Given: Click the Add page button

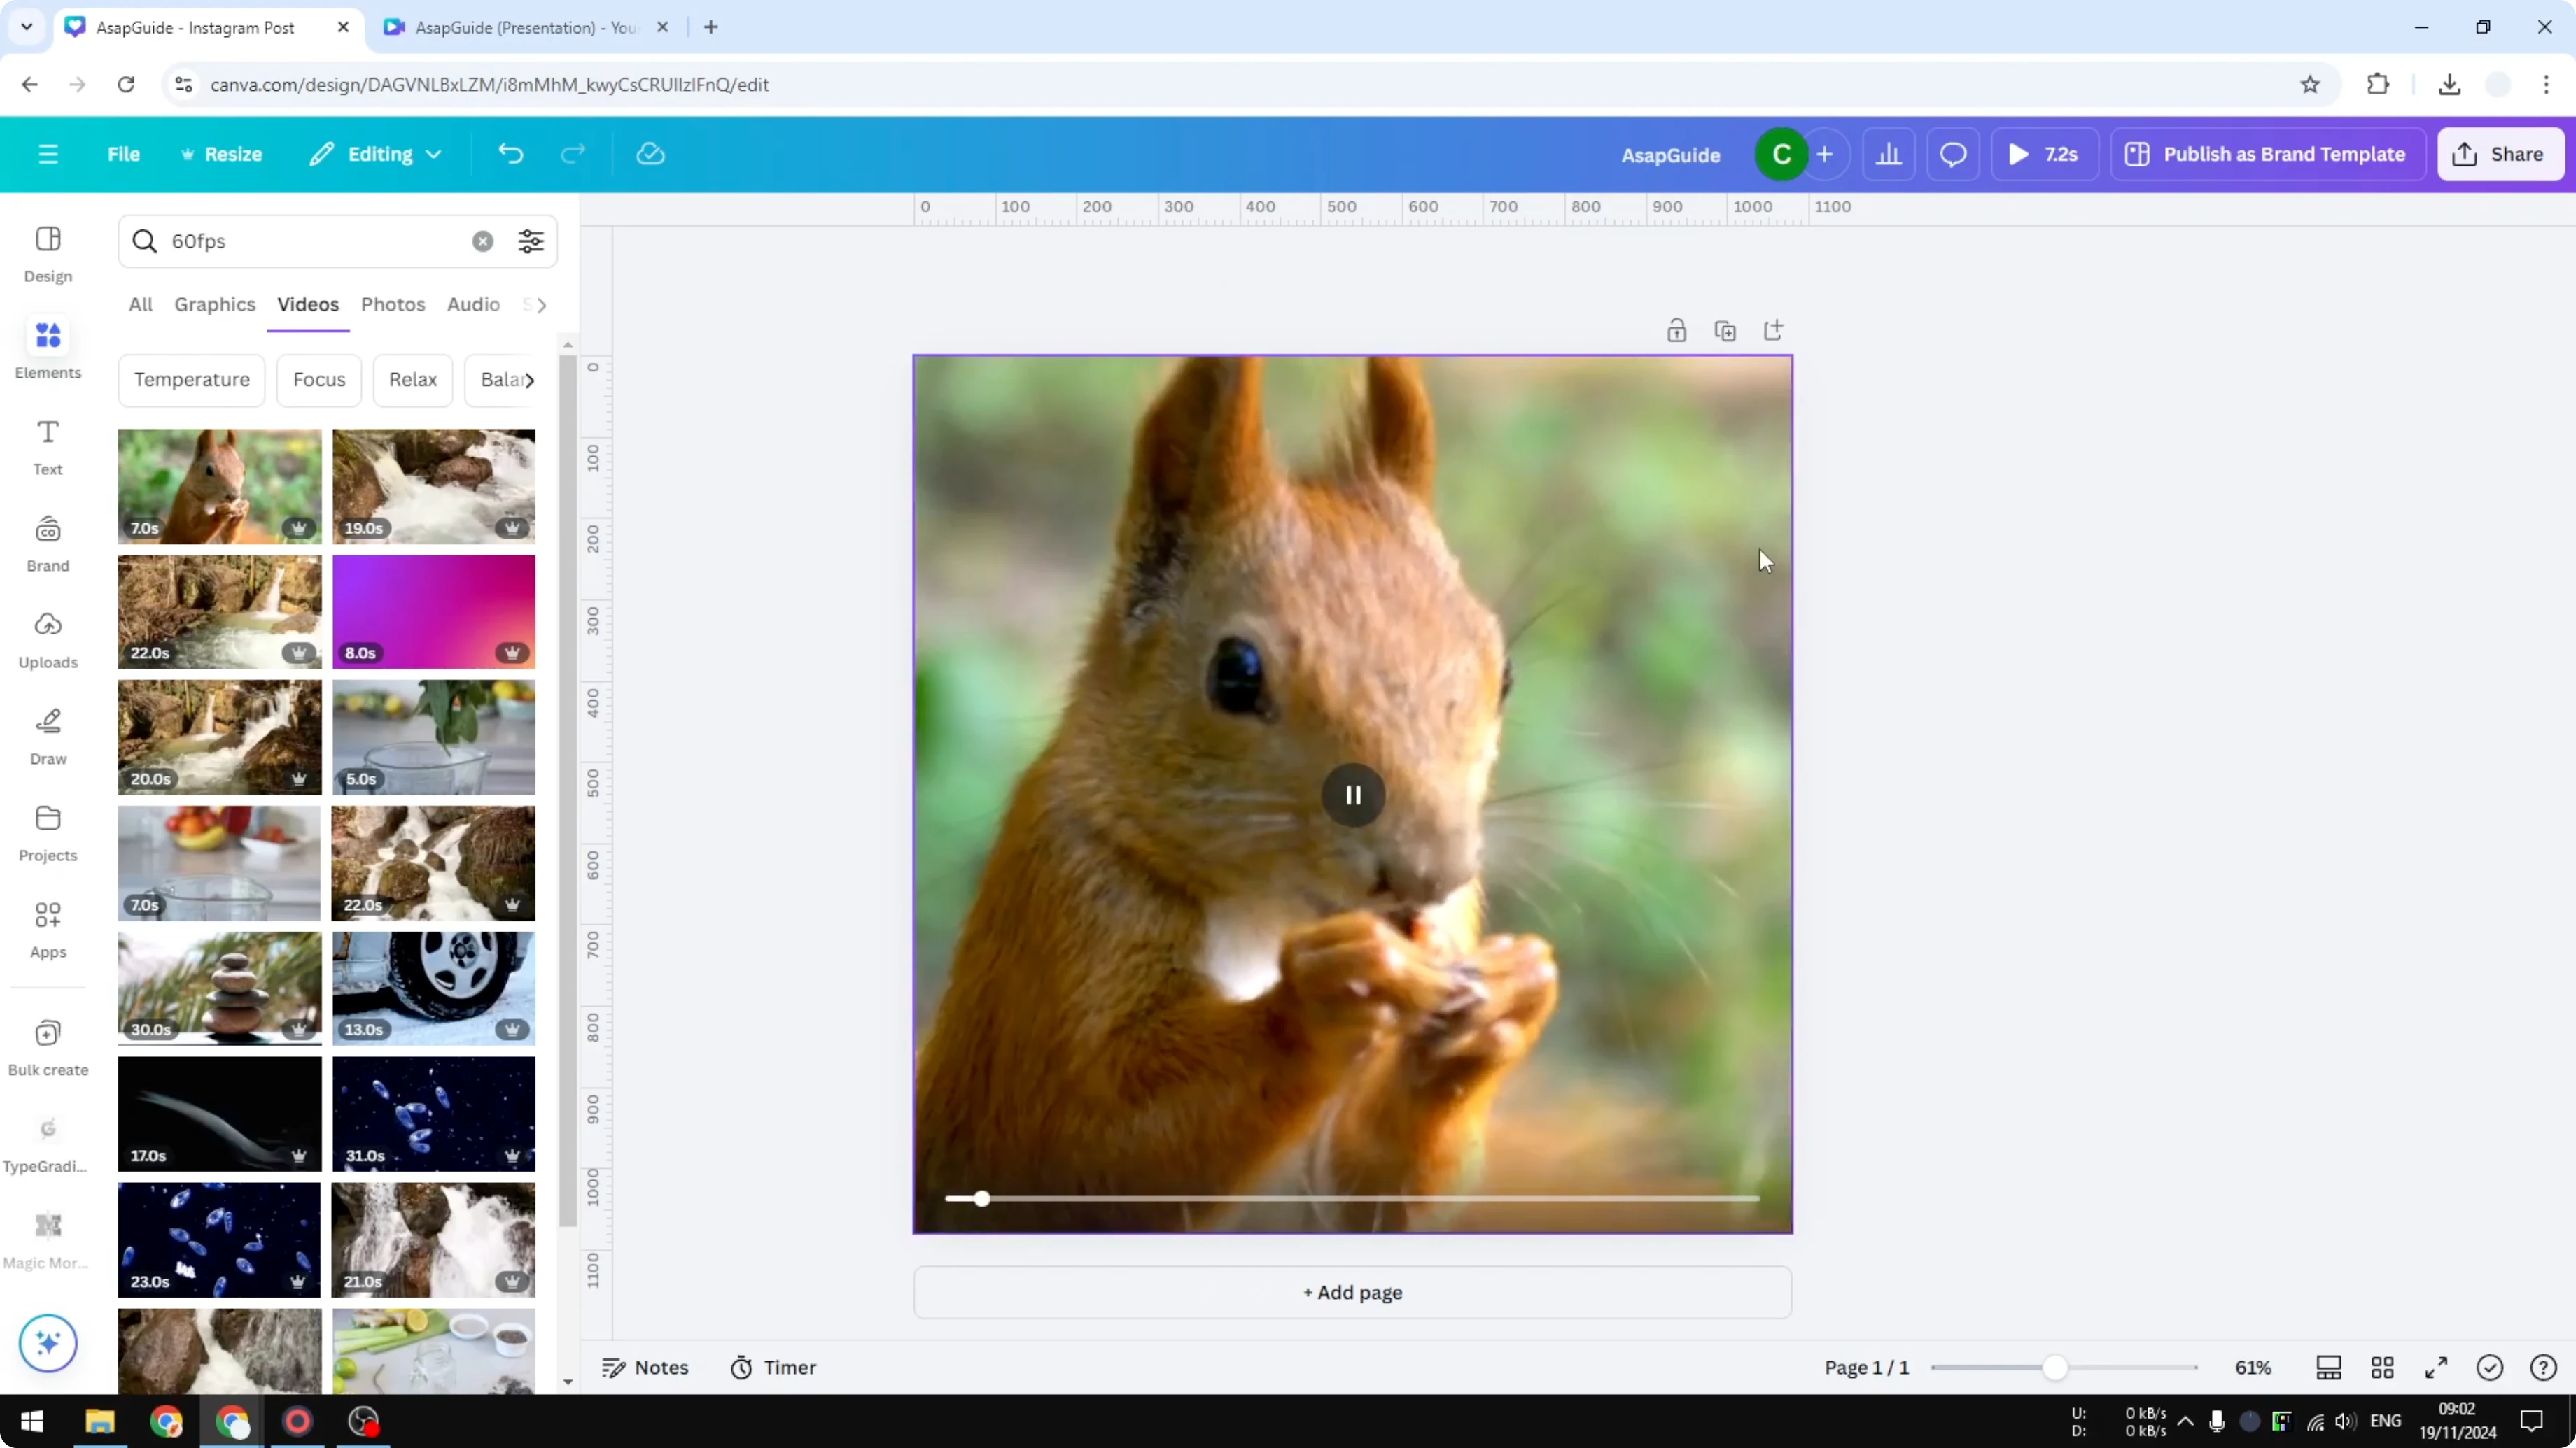Looking at the screenshot, I should [1352, 1292].
